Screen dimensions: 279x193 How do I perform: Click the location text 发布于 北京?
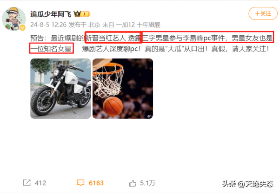coord(84,25)
